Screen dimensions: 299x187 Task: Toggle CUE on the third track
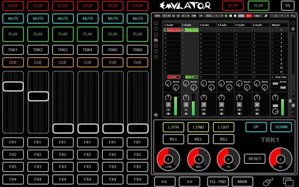[63, 62]
